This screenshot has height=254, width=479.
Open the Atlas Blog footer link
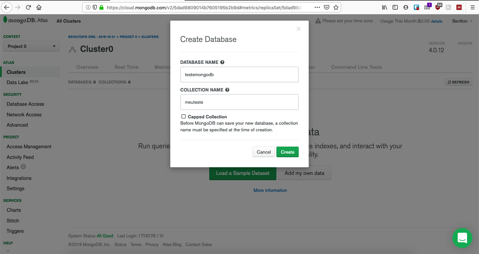coord(172,244)
